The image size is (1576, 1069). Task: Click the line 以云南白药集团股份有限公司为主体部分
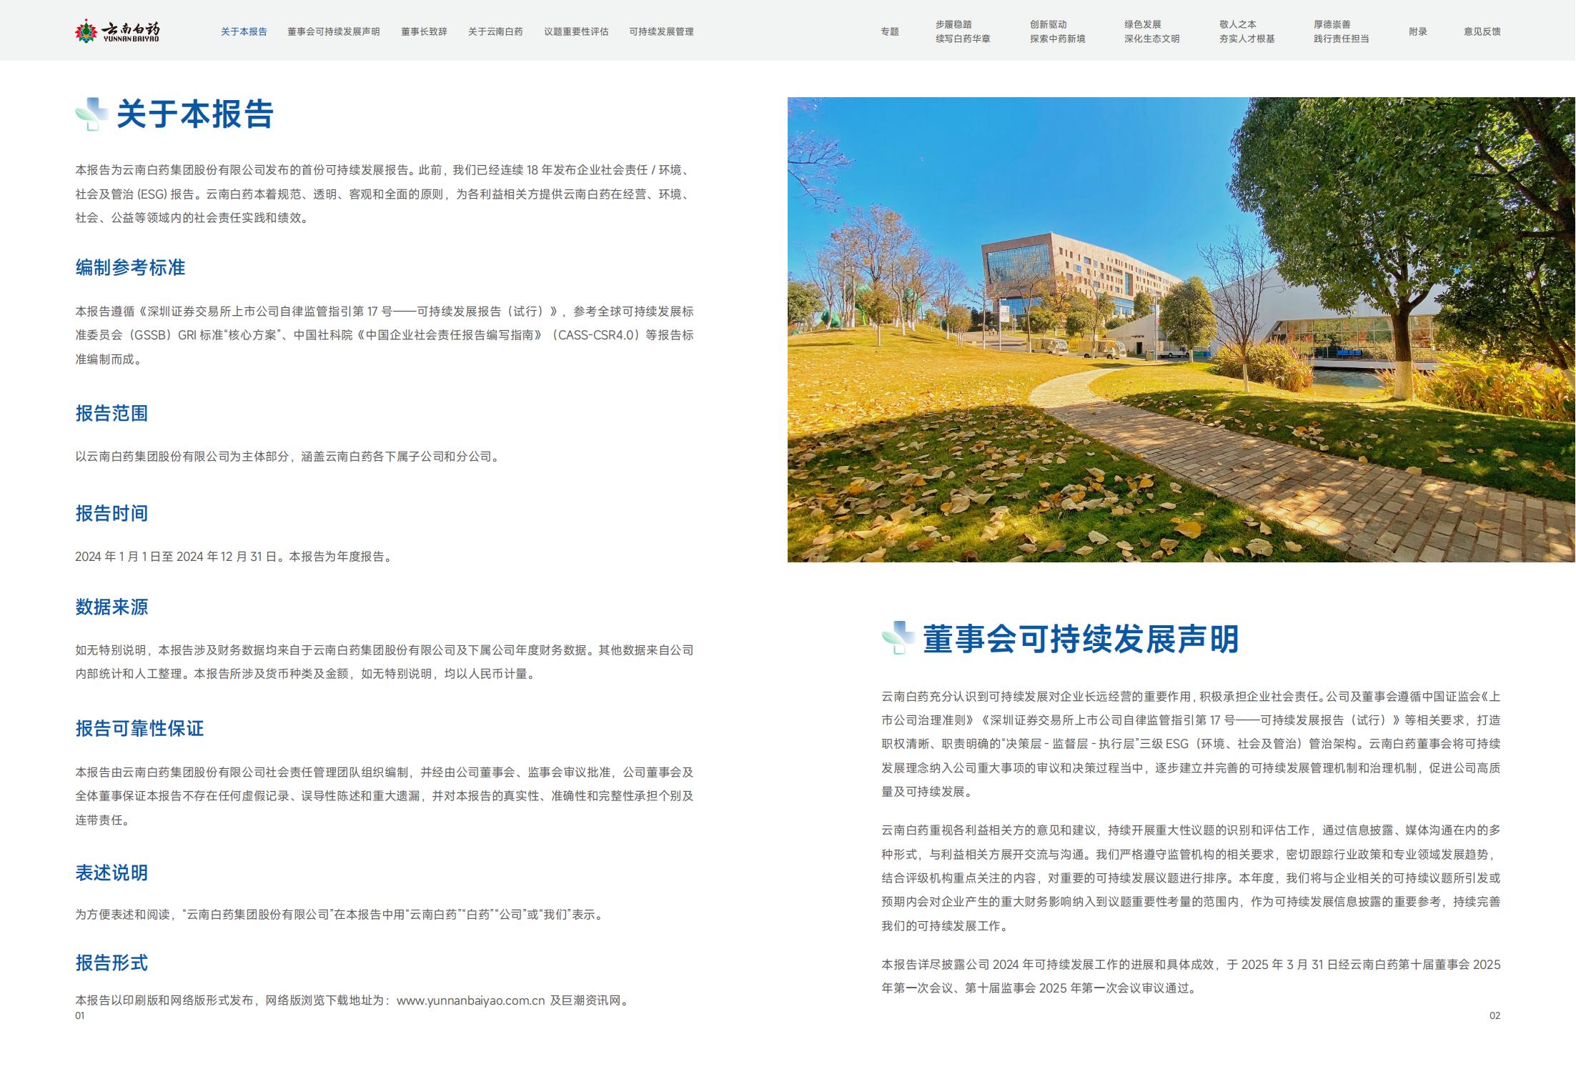point(289,457)
